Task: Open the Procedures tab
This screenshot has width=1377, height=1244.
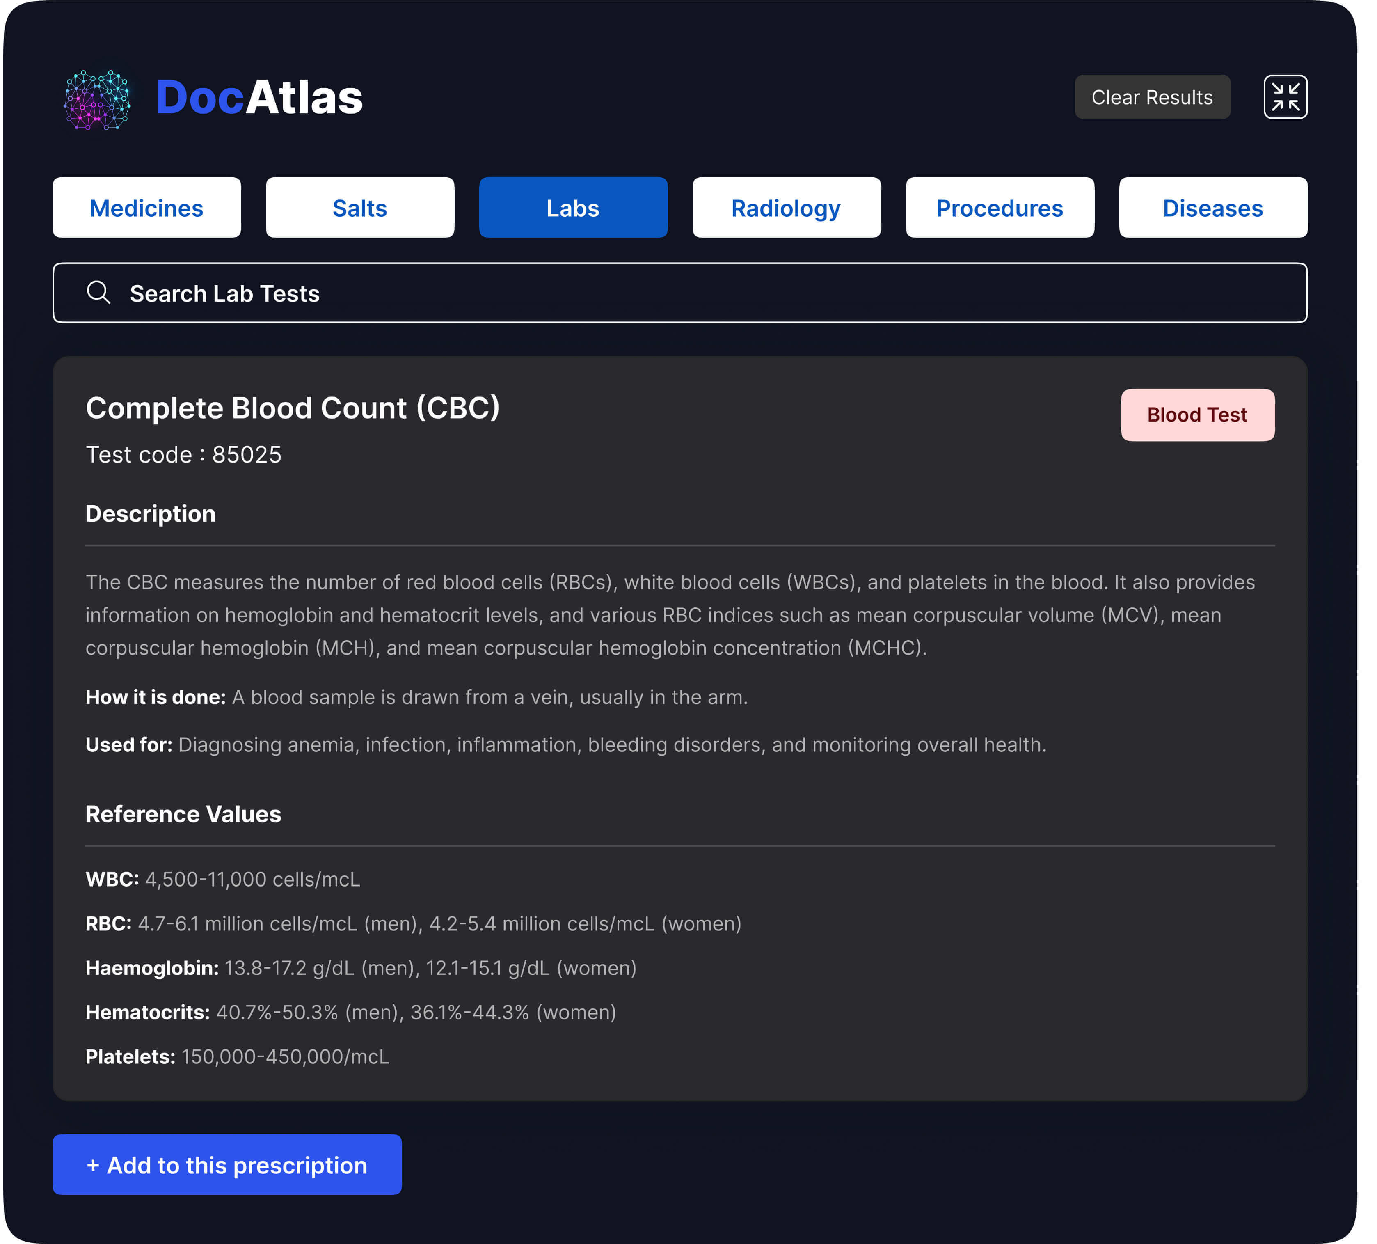Action: tap(999, 208)
